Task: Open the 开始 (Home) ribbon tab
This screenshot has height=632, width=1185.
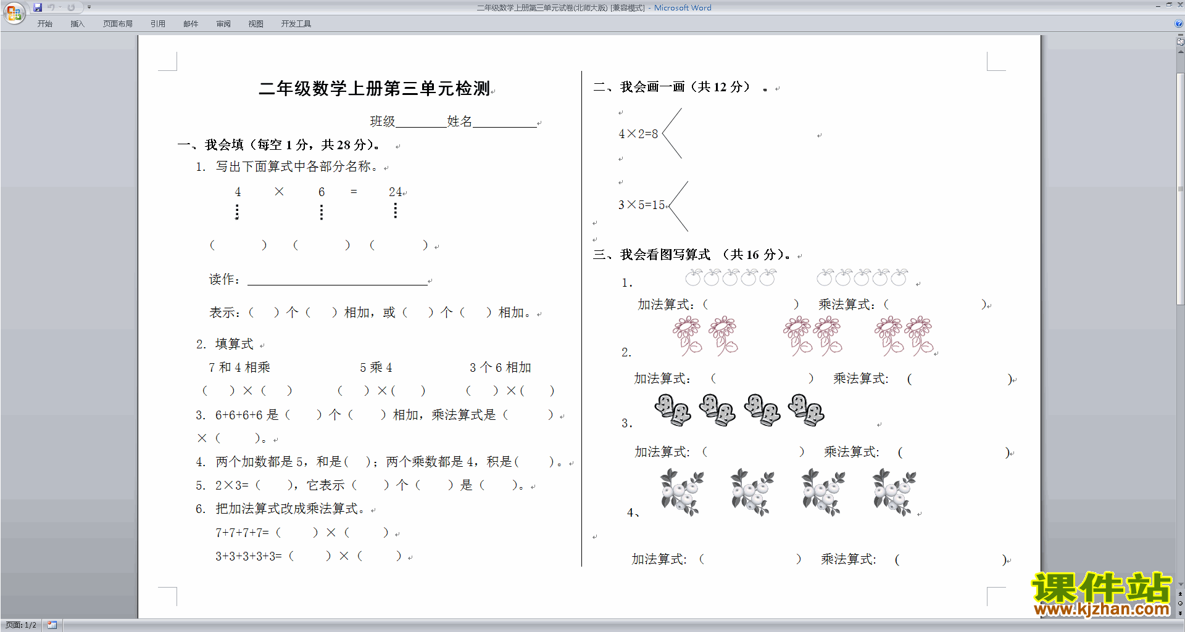Action: coord(44,24)
